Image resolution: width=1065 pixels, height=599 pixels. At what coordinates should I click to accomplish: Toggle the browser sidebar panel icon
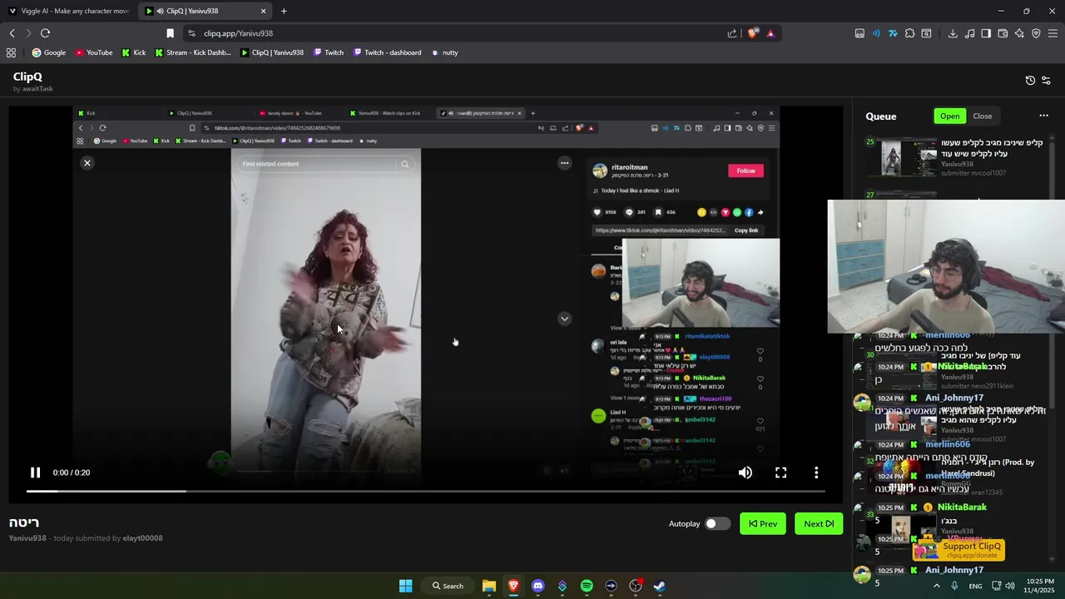coord(986,33)
